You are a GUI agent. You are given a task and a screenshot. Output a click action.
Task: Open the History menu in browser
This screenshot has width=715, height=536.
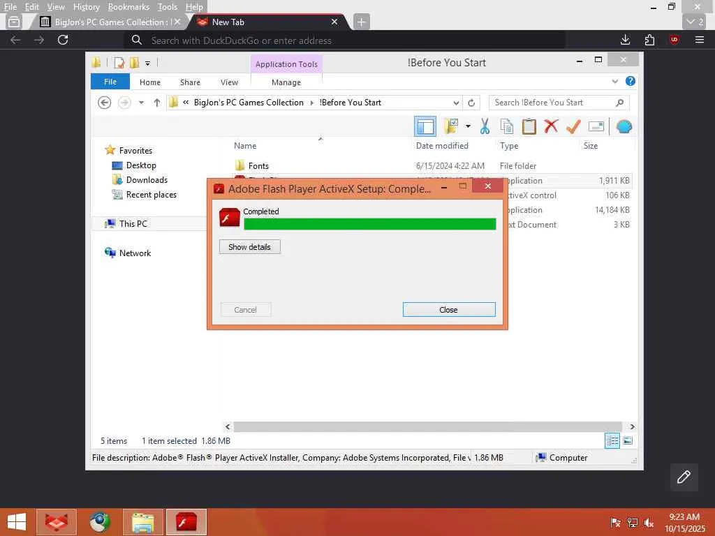coord(86,7)
